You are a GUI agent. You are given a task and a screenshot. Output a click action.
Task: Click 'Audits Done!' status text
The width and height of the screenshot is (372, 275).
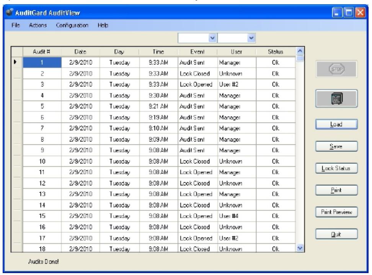click(x=43, y=262)
